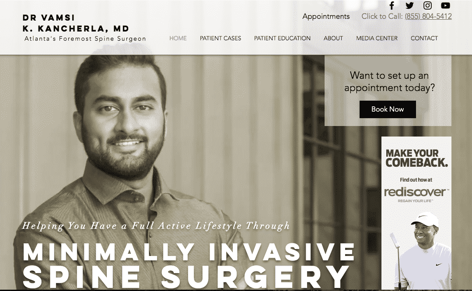The image size is (472, 291).
Task: Go to the HOME menu item
Action: (x=178, y=38)
